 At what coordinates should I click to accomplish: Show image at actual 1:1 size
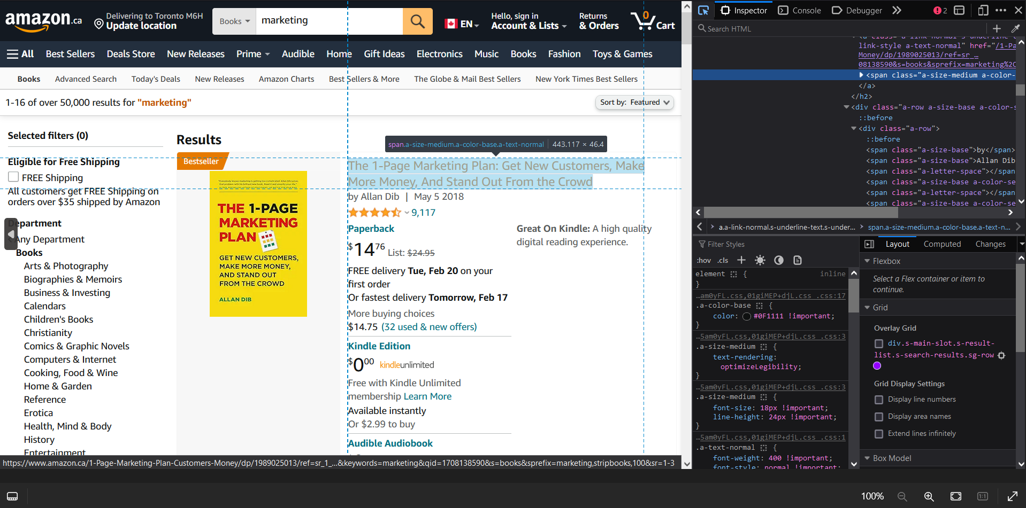pyautogui.click(x=983, y=496)
